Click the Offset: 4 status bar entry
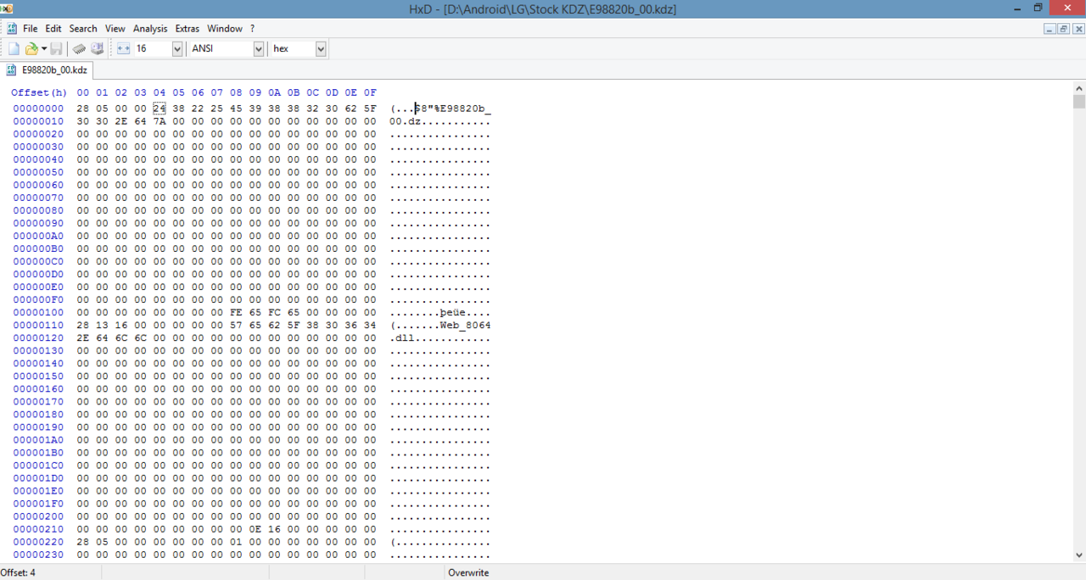1086x580 pixels. coord(18,573)
